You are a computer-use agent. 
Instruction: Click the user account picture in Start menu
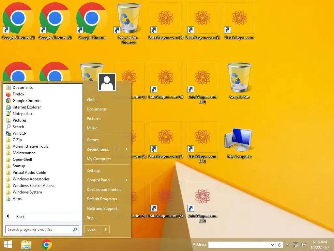[x=107, y=82]
